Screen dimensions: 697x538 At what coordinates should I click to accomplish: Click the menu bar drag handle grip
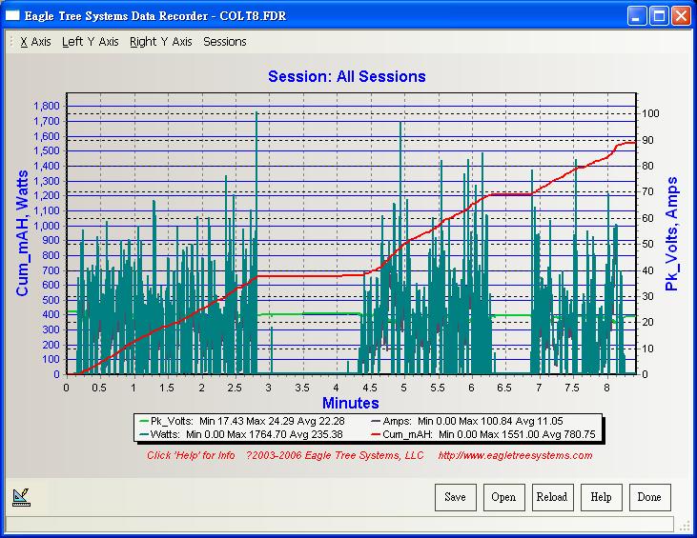click(10, 42)
